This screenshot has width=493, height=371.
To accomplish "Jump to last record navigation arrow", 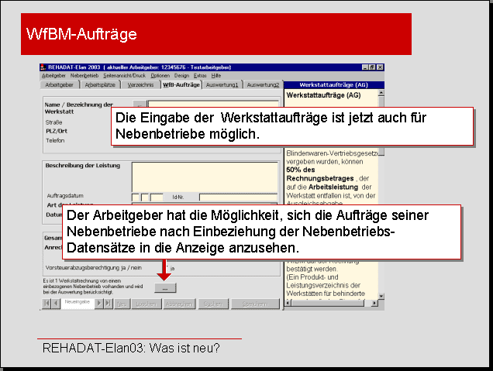I will tap(108, 304).
